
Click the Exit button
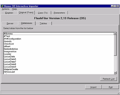pos(110,87)
